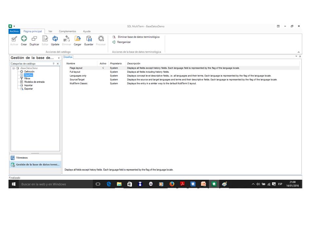Select Filtros in the catalog tree
This screenshot has height=235, width=314.
coord(27,79)
